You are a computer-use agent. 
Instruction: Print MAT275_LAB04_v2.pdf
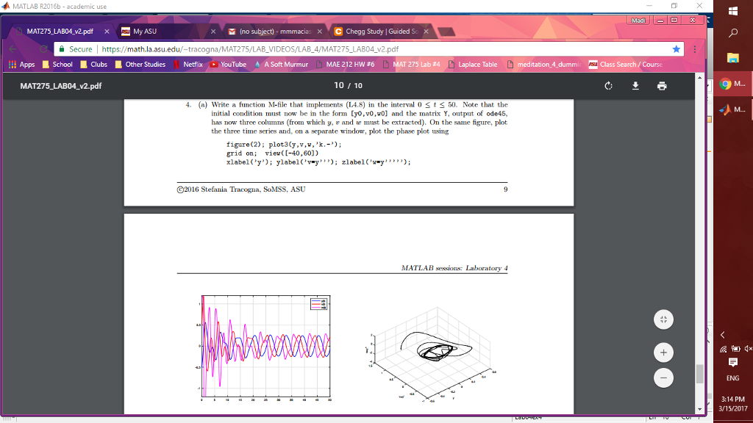pyautogui.click(x=661, y=85)
